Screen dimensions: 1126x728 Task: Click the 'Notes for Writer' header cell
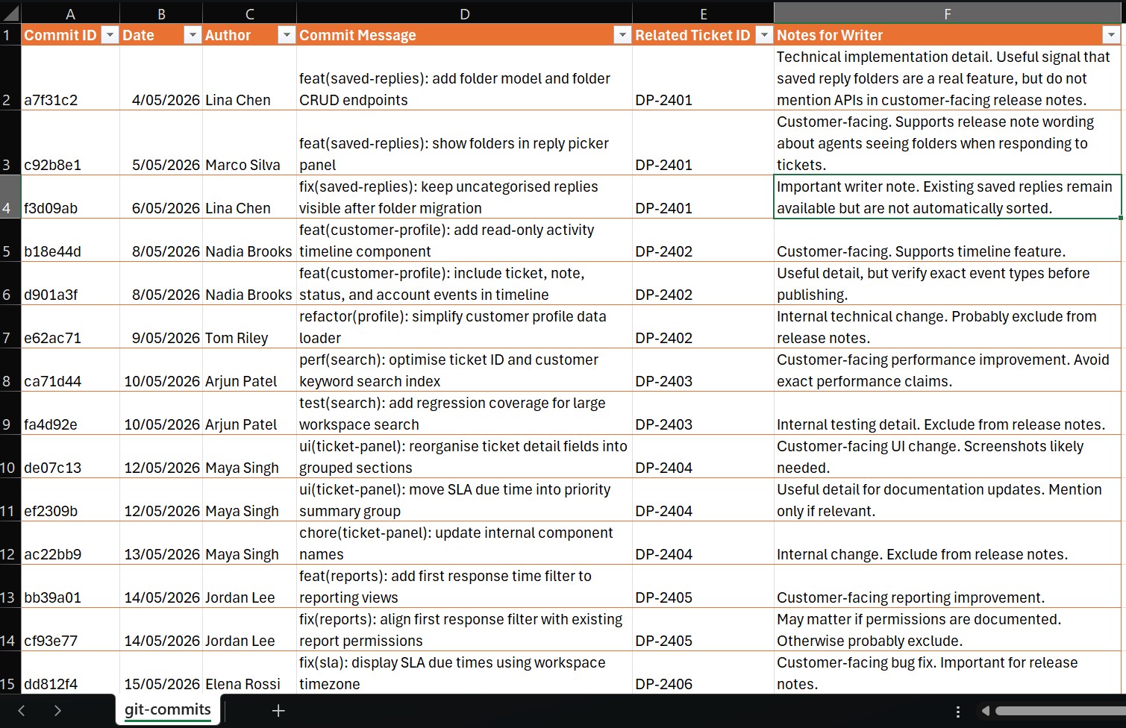948,35
